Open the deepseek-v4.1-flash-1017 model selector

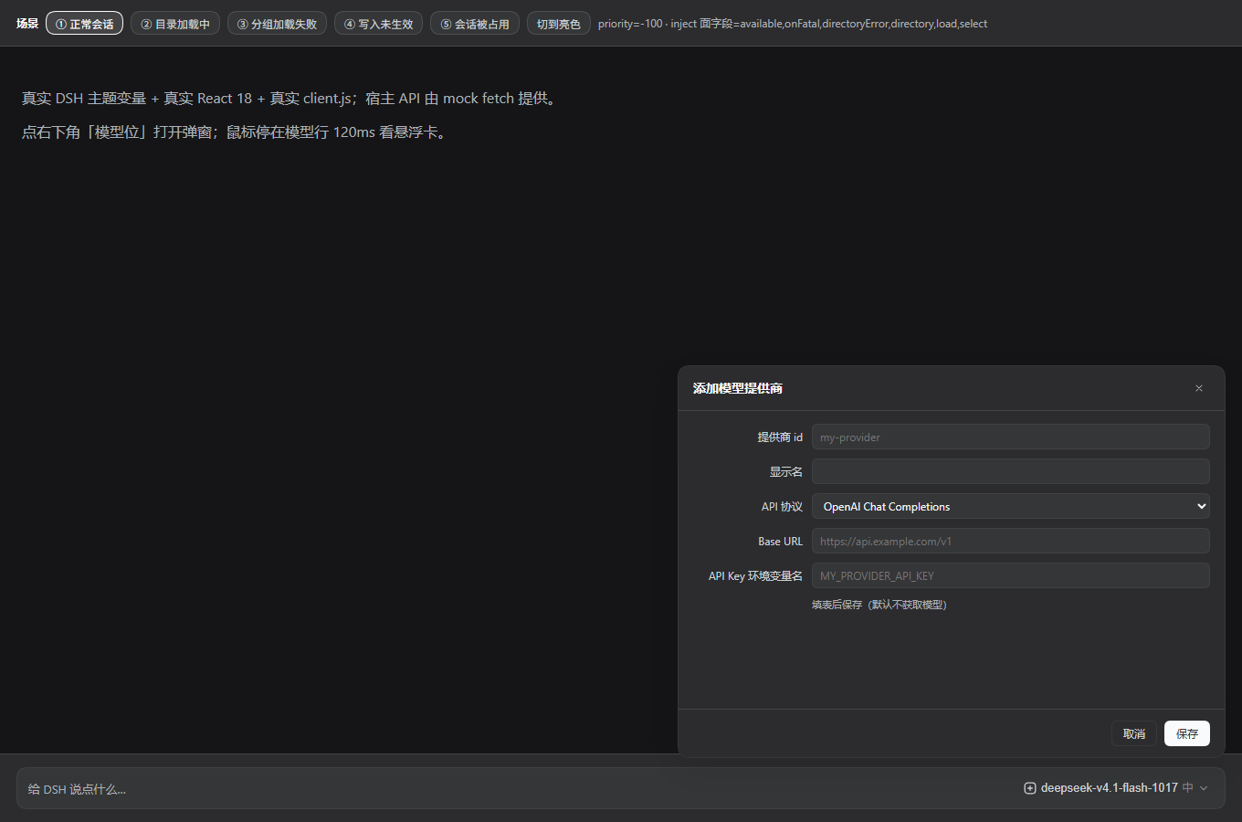[1116, 787]
